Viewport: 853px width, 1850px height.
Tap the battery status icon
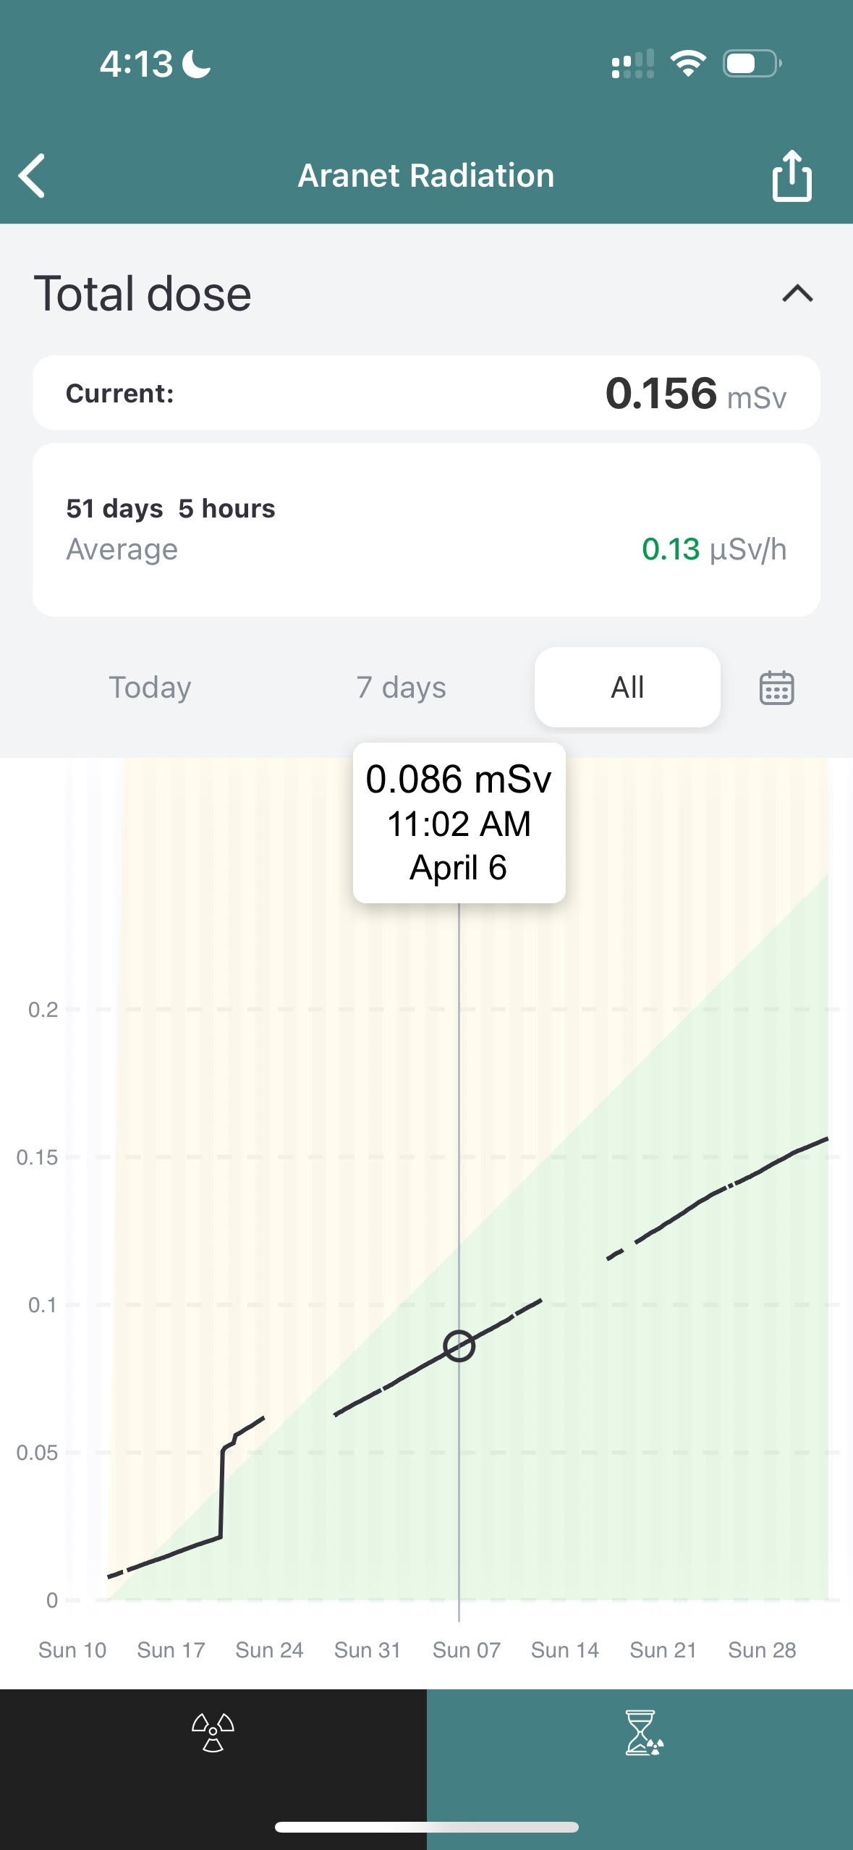752,64
